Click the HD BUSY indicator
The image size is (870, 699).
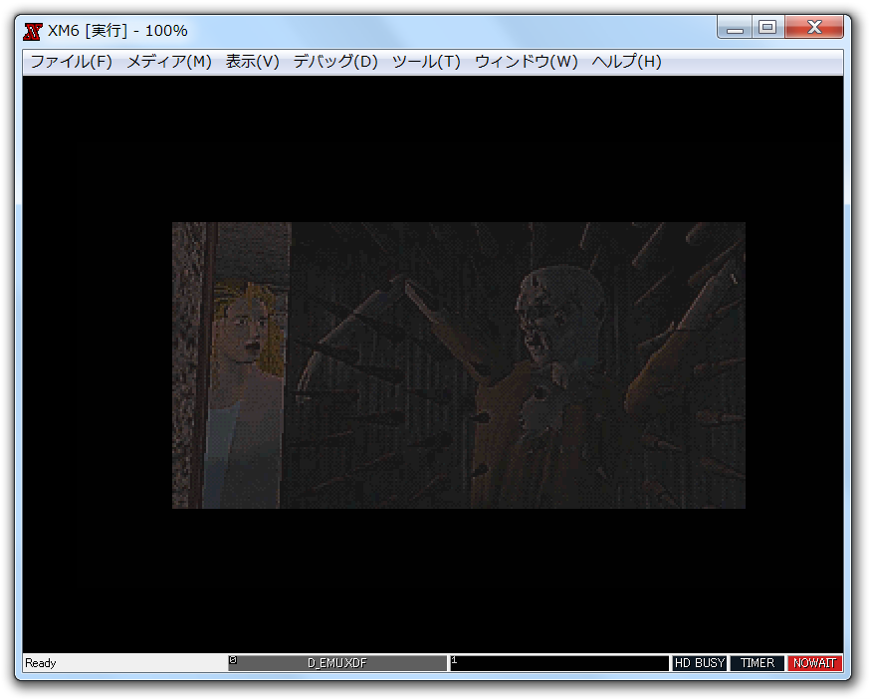699,663
